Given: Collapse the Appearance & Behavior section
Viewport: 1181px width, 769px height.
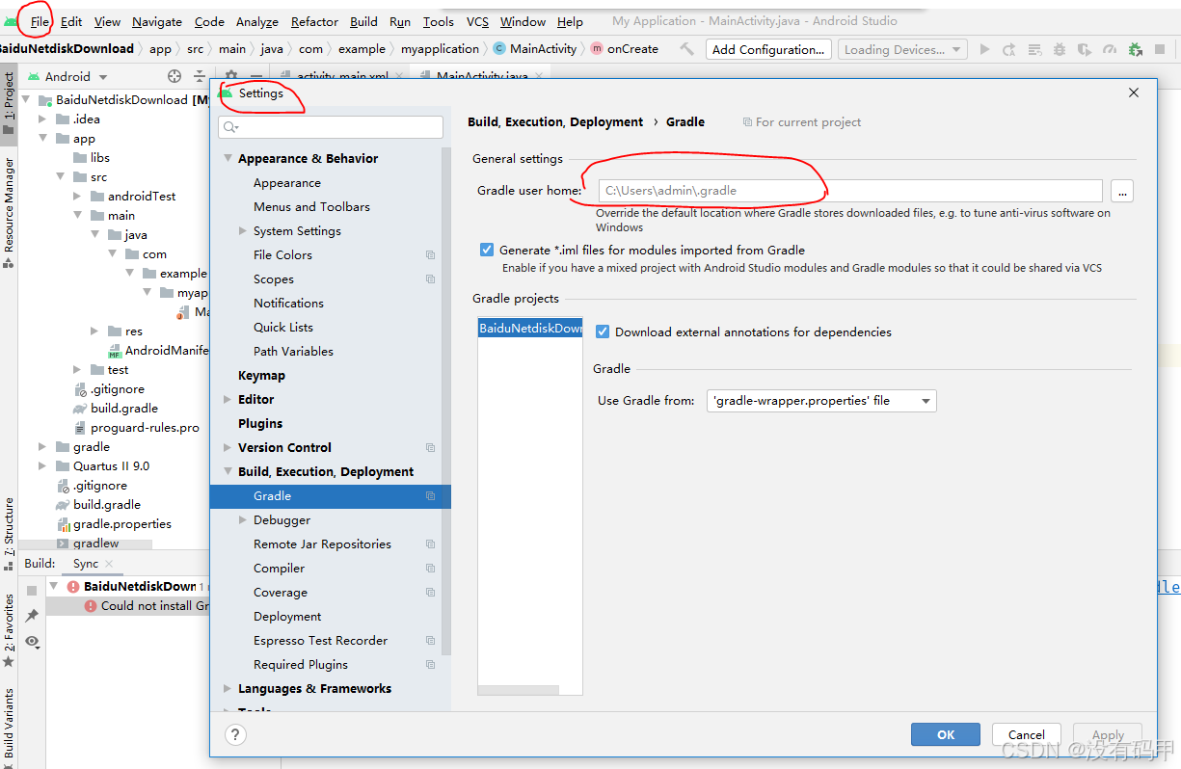Looking at the screenshot, I should coord(228,159).
